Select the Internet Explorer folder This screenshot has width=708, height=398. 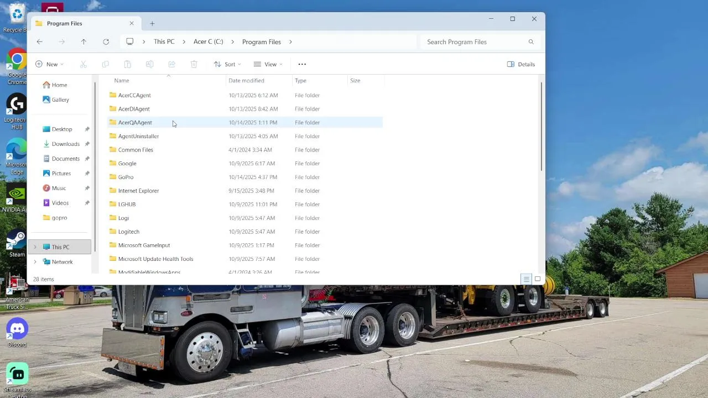(245, 191)
